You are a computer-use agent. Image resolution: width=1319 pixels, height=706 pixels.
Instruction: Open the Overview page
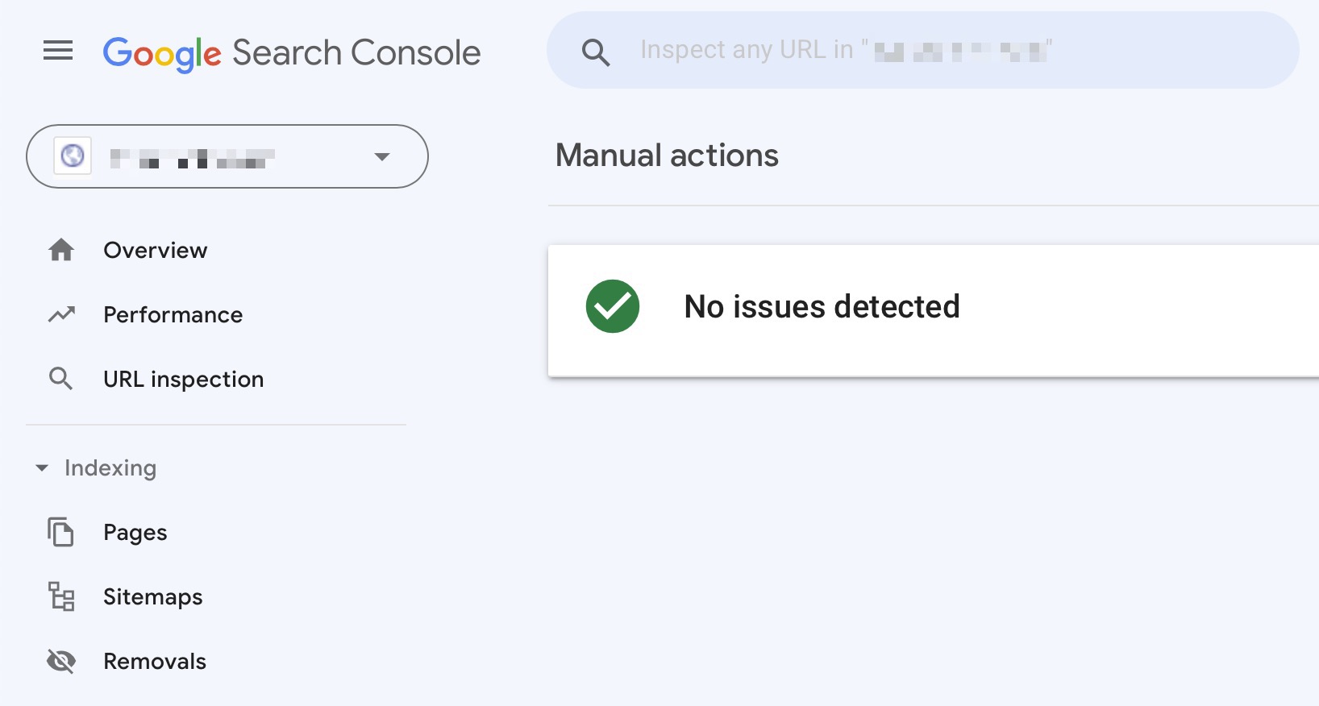(x=155, y=250)
